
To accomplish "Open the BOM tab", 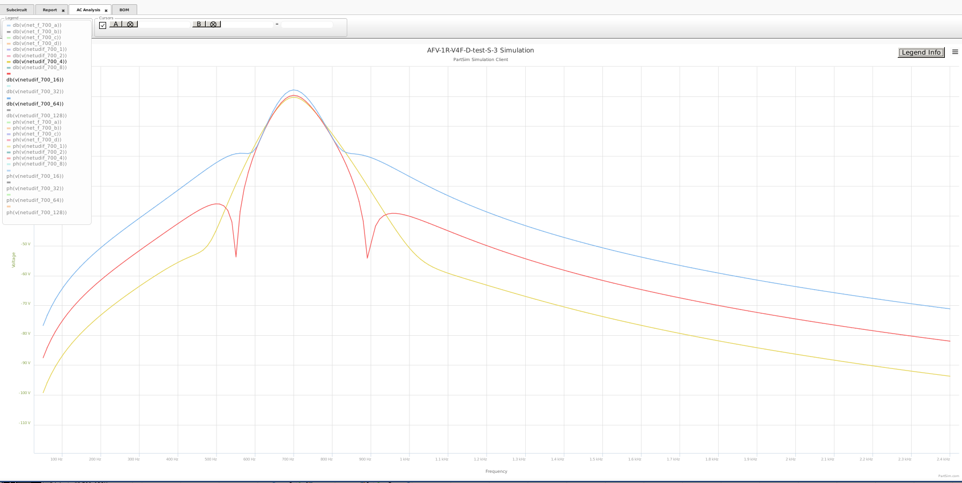I will [124, 10].
